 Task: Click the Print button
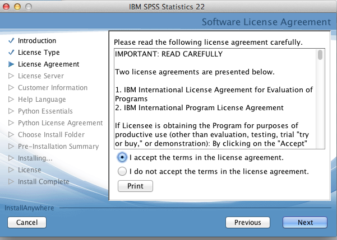tap(135, 186)
